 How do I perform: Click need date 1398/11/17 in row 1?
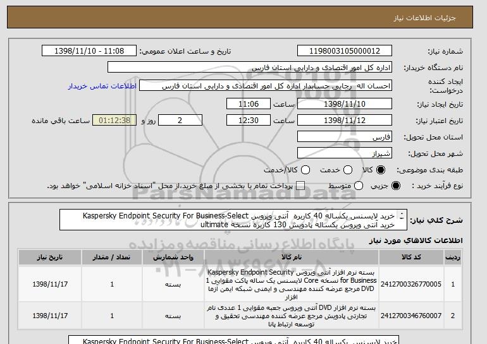(50, 284)
